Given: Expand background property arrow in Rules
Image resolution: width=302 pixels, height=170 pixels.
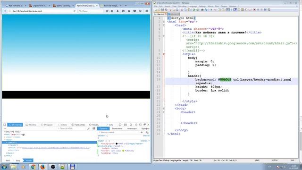Looking at the screenshot, I should pyautogui.click(x=101, y=144).
